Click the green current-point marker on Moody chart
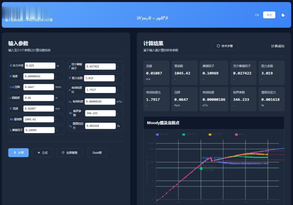Image resolution: width=293 pixels, height=205 pixels. coord(201,168)
